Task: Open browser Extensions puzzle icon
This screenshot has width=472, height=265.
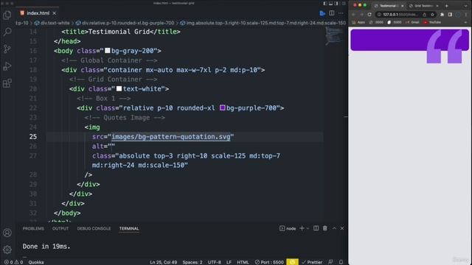Action: 442,15
